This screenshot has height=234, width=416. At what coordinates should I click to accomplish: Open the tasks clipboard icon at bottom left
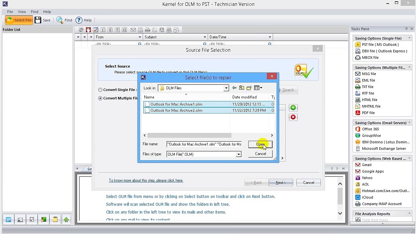click(32, 220)
